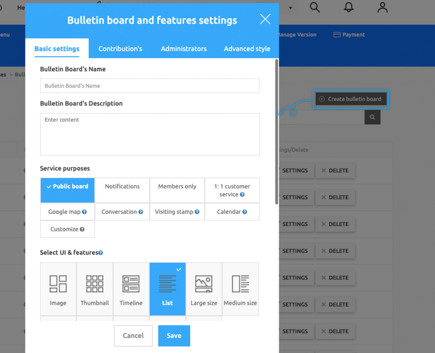Click the Create bulletin board button
Image resolution: width=435 pixels, height=353 pixels.
pyautogui.click(x=350, y=99)
